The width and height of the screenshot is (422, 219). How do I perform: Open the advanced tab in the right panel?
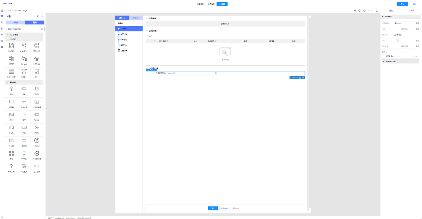(412, 11)
